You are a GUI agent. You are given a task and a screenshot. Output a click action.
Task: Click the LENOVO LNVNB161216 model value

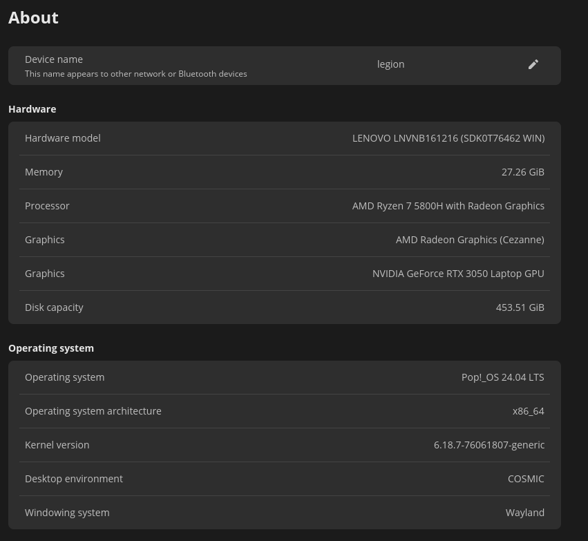click(x=448, y=138)
